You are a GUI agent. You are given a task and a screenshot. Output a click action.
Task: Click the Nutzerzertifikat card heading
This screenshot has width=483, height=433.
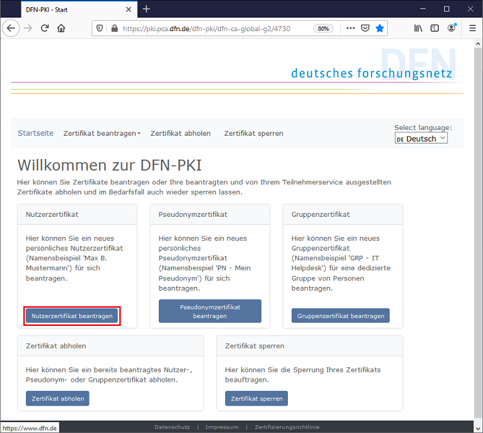click(x=52, y=215)
